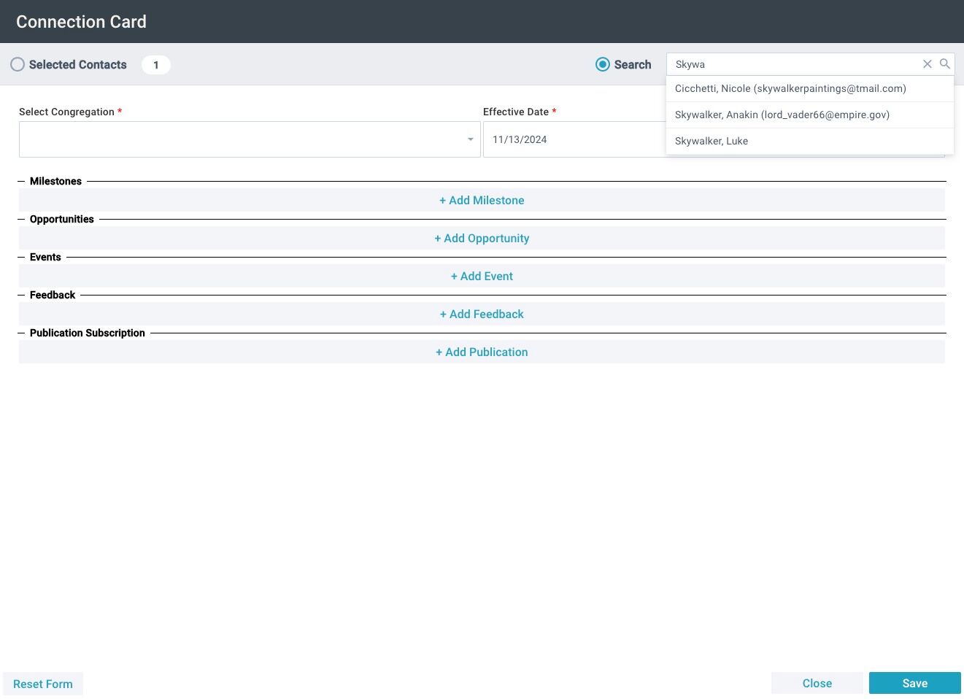This screenshot has width=964, height=699.
Task: Click the Reset Form button
Action: coord(43,684)
